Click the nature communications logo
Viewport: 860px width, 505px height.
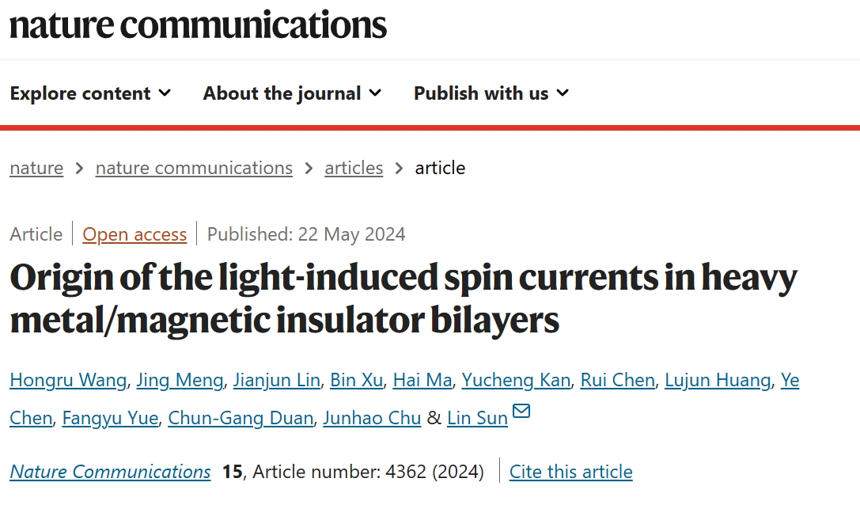pyautogui.click(x=198, y=25)
